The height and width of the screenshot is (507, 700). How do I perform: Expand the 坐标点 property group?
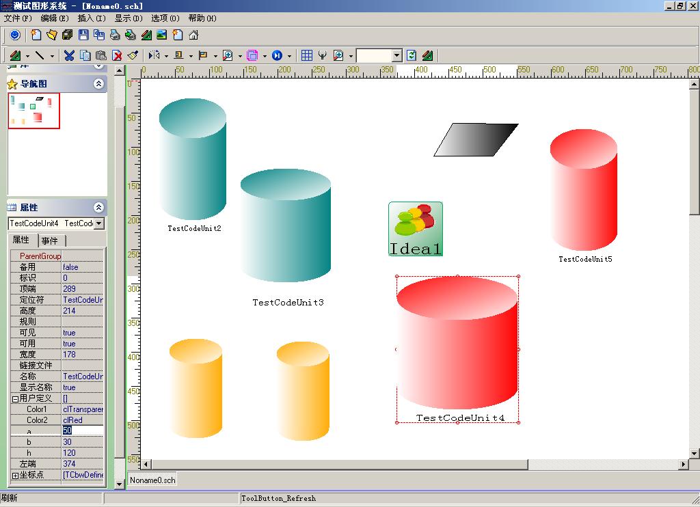(x=15, y=476)
